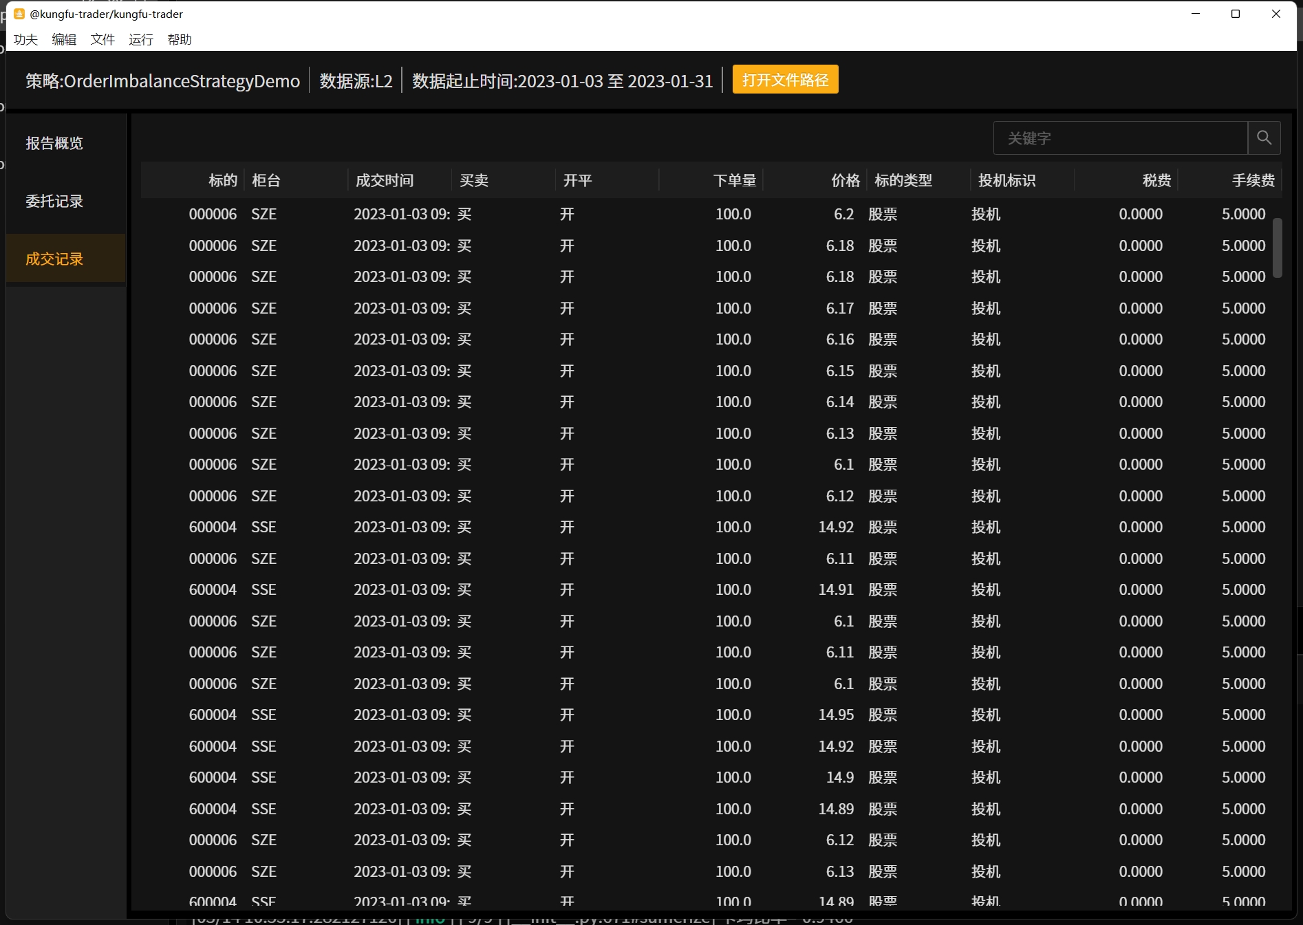Click the 标的类型 column header

tap(903, 180)
